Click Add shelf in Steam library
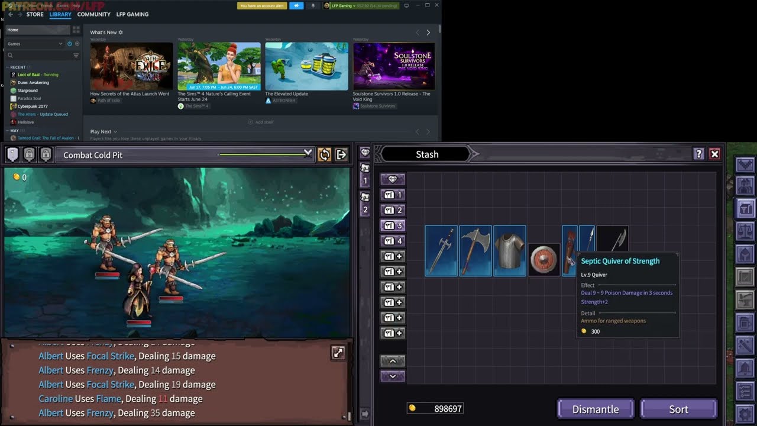The width and height of the screenshot is (757, 426). pos(261,122)
